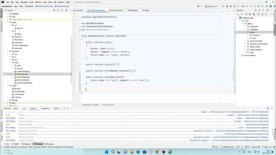The height and width of the screenshot is (155, 276).
Task: Open File Explorer from taskbar
Action: [x=132, y=152]
